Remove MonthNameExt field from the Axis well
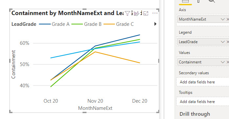 (228, 19)
